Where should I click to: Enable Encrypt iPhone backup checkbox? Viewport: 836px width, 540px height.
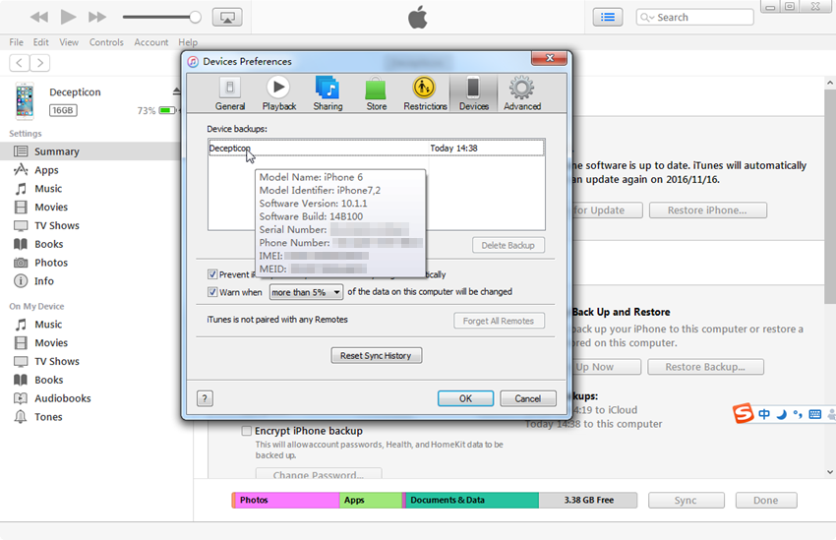click(x=247, y=431)
